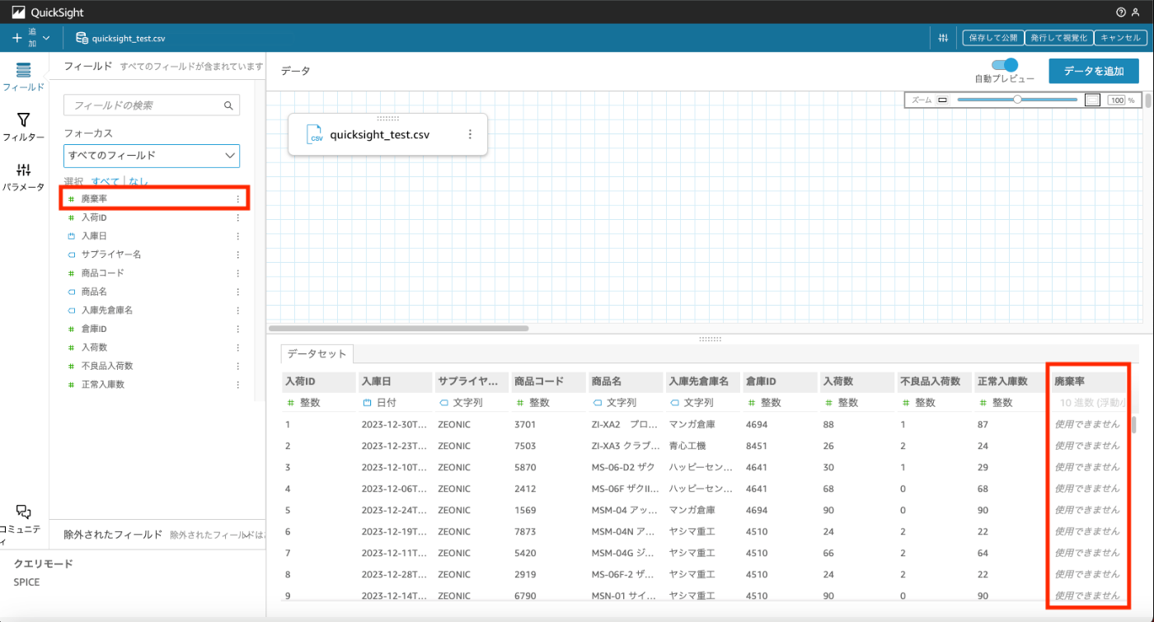The width and height of the screenshot is (1154, 622).
Task: Click the CSV file icon on the quicksight_test.csv node
Action: click(x=316, y=134)
